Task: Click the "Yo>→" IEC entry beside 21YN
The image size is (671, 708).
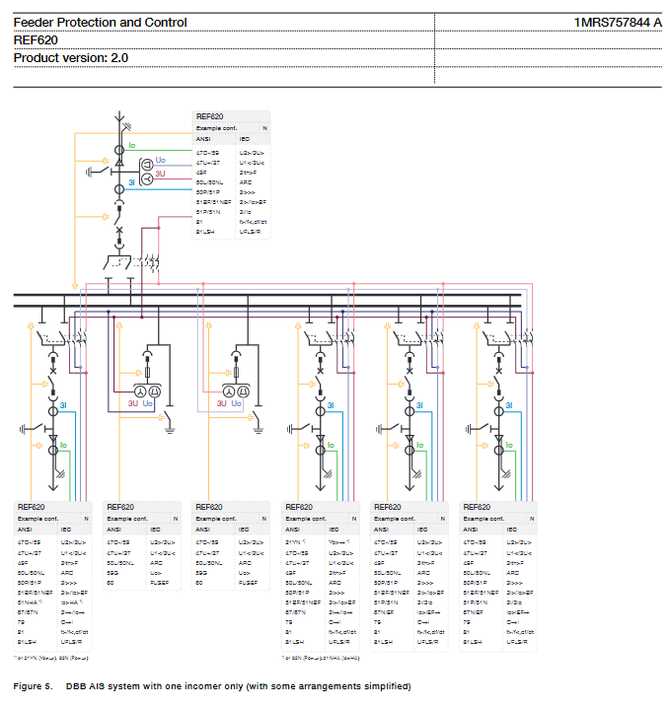Action: tap(338, 542)
